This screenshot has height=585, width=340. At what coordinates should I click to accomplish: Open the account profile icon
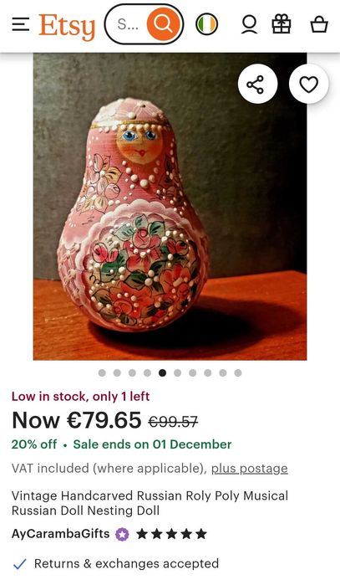[249, 24]
